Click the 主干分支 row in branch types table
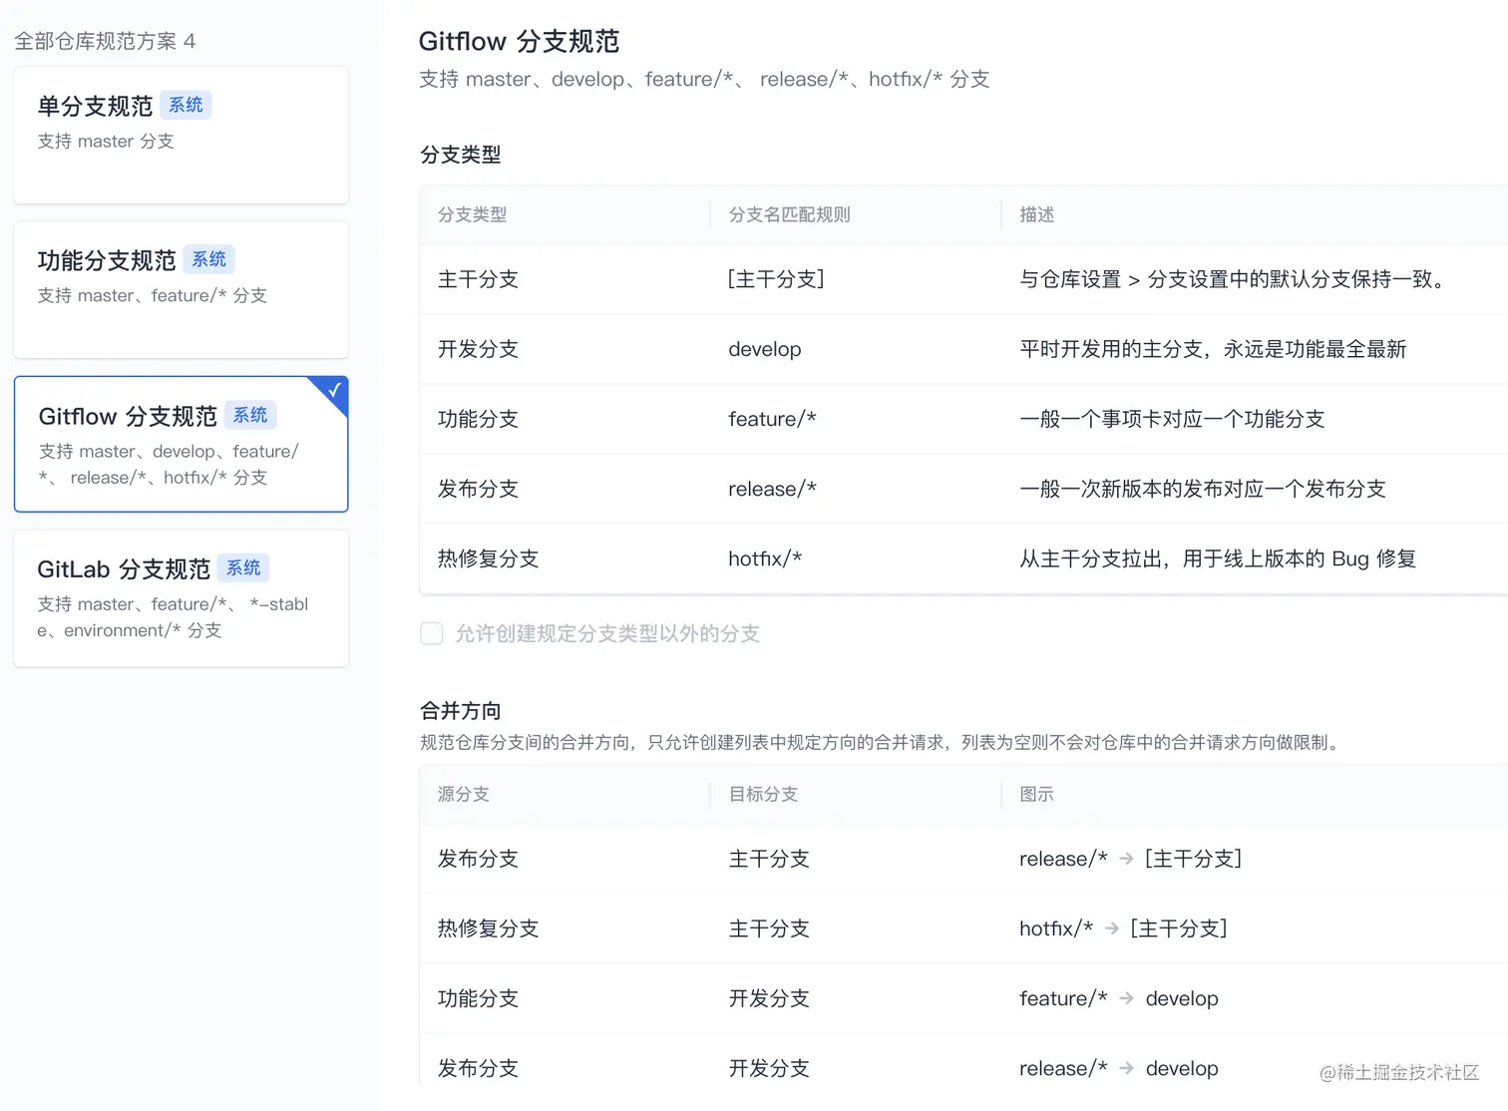1508x1111 pixels. 963,279
